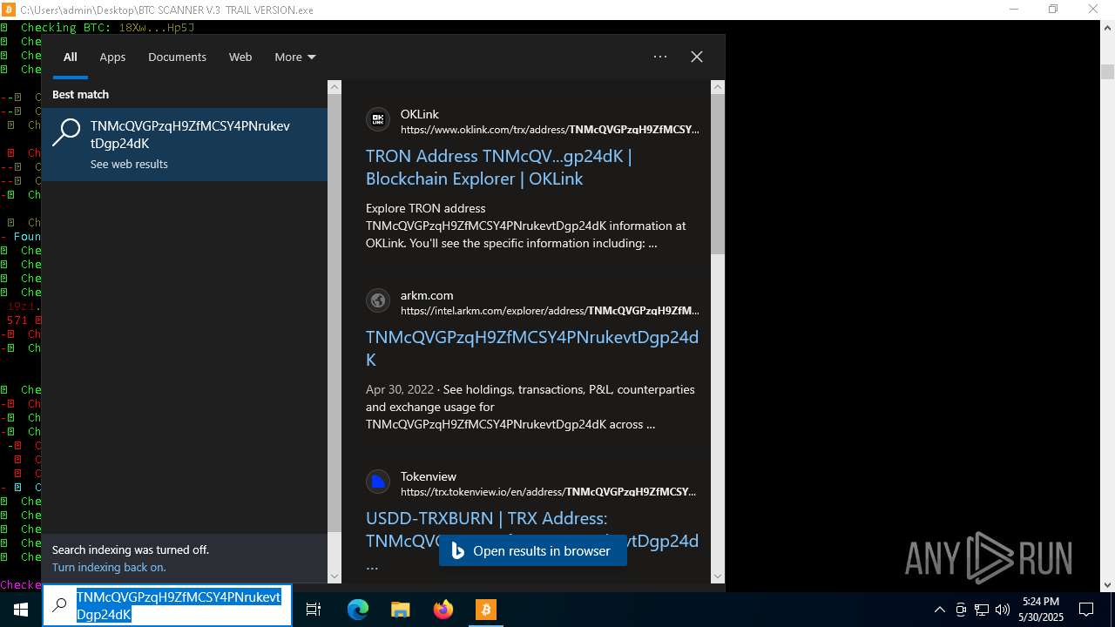Open the volume control tray icon
Image resolution: width=1115 pixels, height=627 pixels.
1003,610
